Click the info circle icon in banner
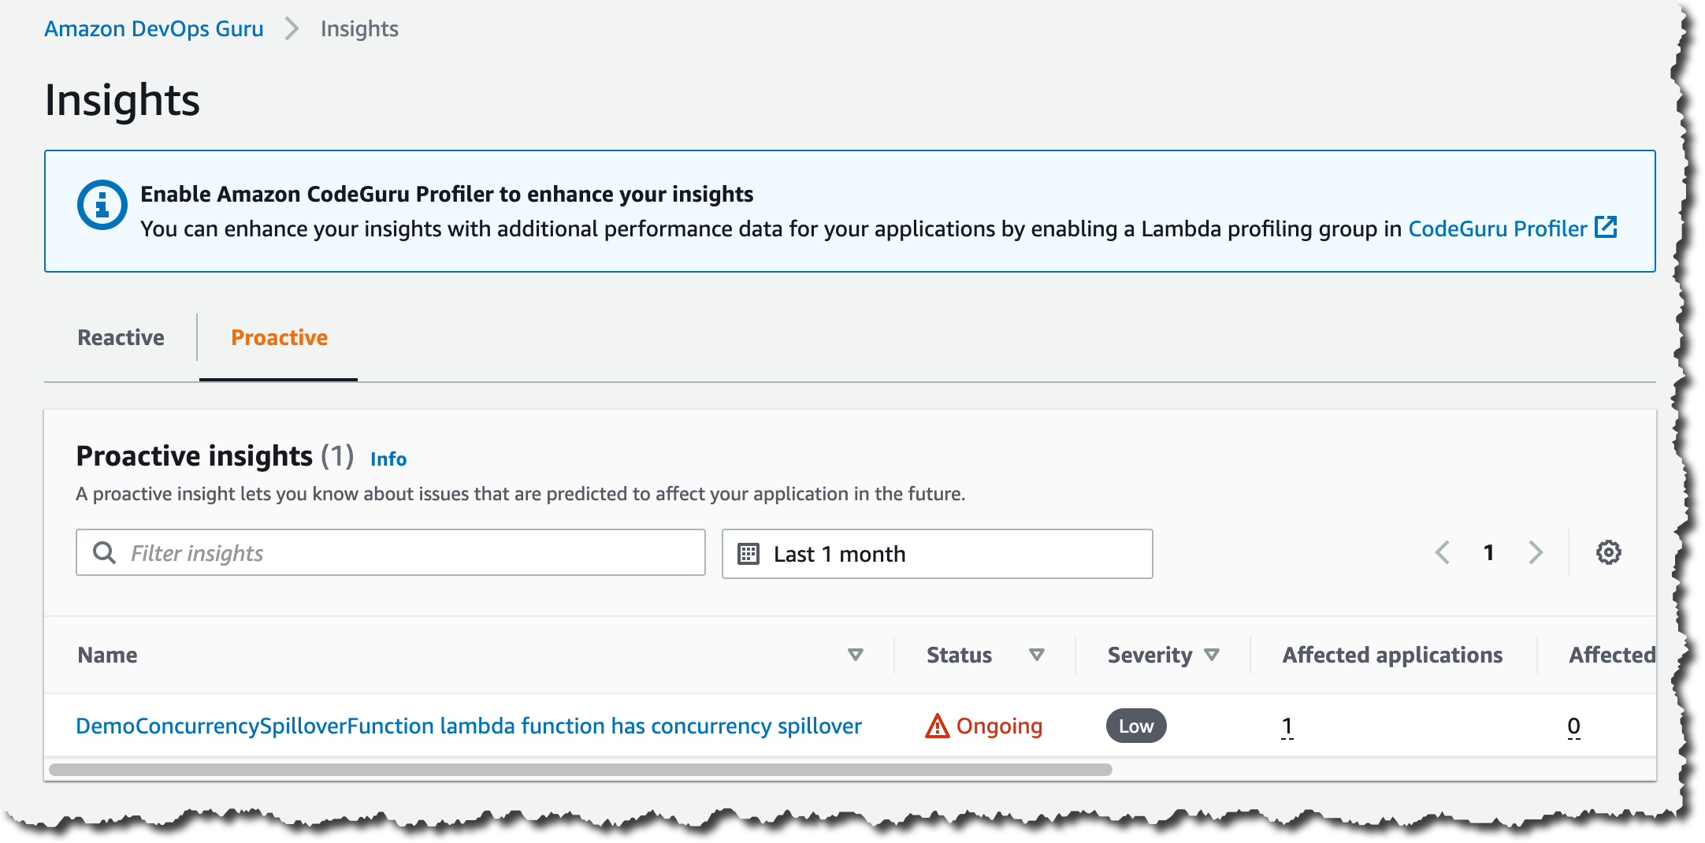Image resolution: width=1705 pixels, height=843 pixels. (102, 205)
